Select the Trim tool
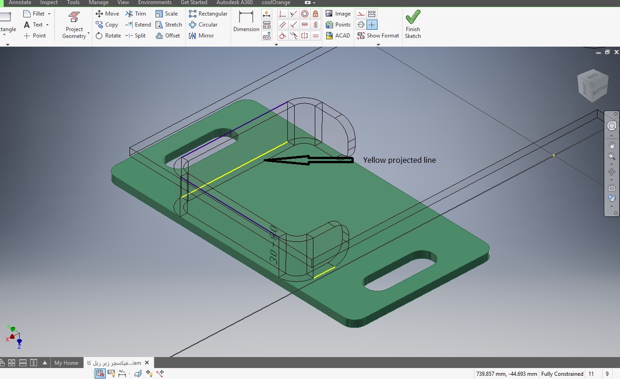Screen dimensions: 620x379 coord(136,14)
